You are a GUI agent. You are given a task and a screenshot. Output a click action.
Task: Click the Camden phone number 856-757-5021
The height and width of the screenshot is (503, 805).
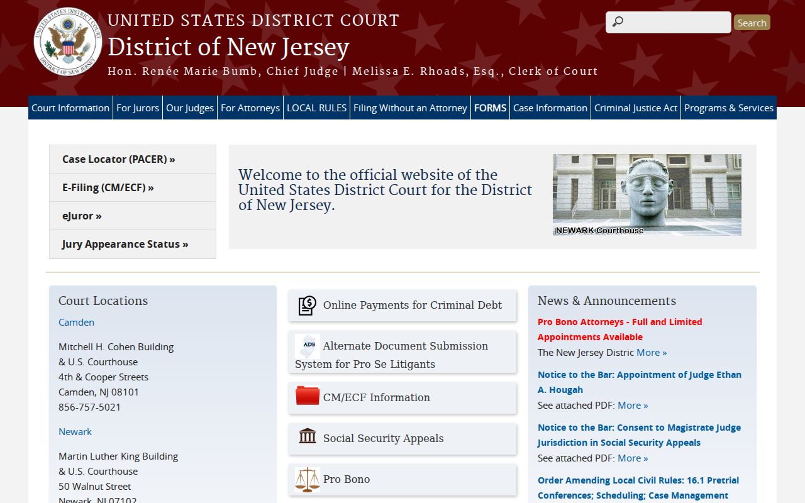click(x=89, y=407)
